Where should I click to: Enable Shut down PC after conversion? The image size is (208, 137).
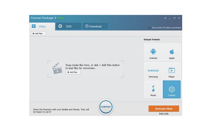click(x=149, y=28)
